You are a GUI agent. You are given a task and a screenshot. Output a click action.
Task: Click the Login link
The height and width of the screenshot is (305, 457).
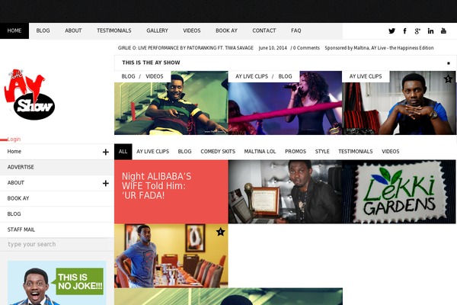coord(14,140)
